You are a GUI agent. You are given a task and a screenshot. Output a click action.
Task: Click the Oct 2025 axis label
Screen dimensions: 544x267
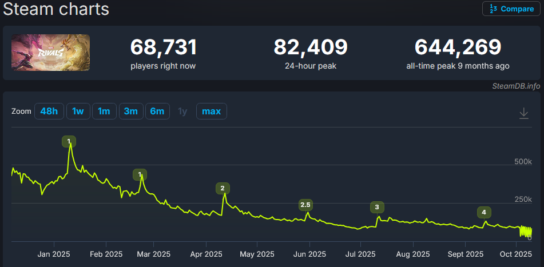point(516,254)
